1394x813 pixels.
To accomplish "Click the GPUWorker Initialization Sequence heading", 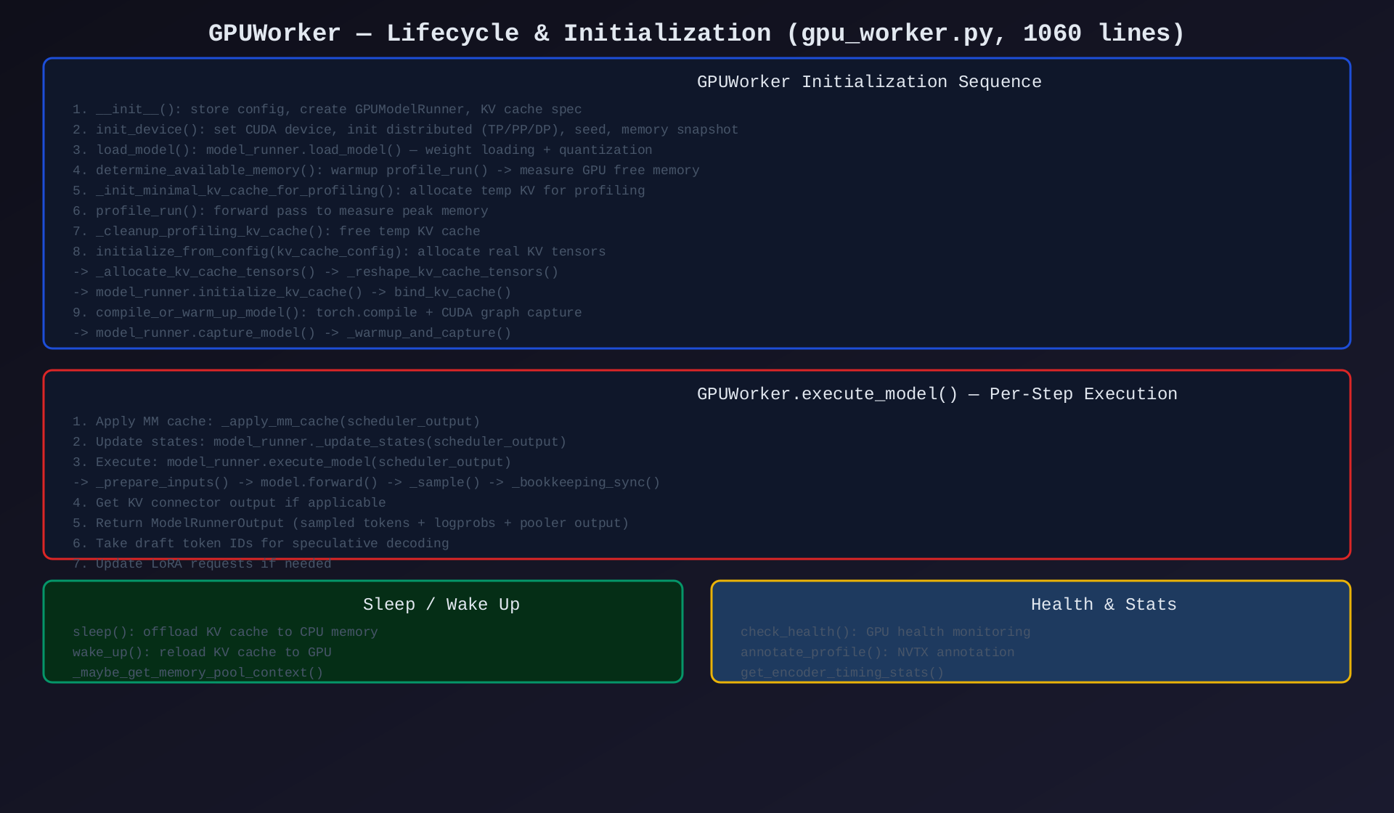I will point(868,82).
